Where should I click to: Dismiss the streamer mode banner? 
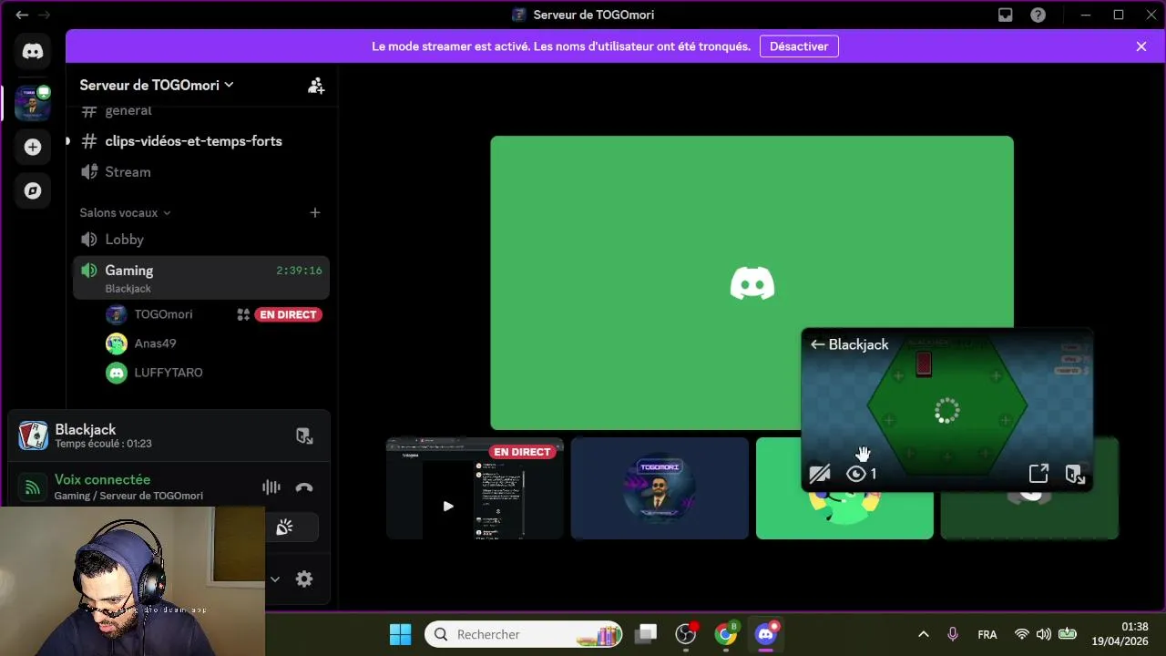point(1141,46)
